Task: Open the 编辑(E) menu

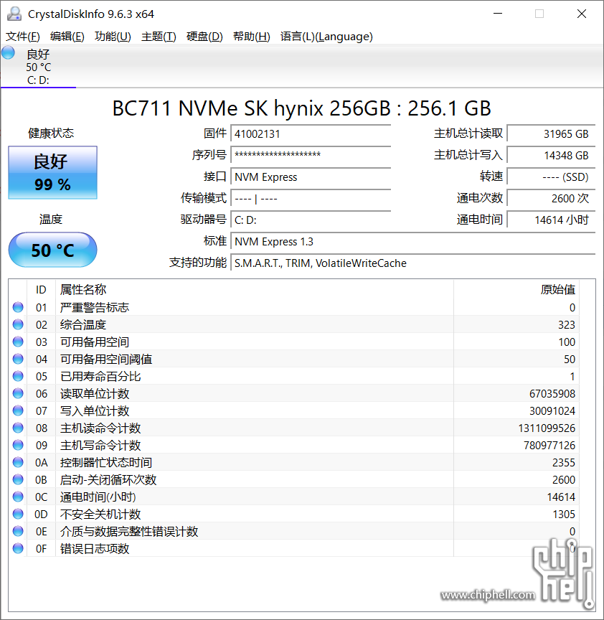Action: point(67,37)
